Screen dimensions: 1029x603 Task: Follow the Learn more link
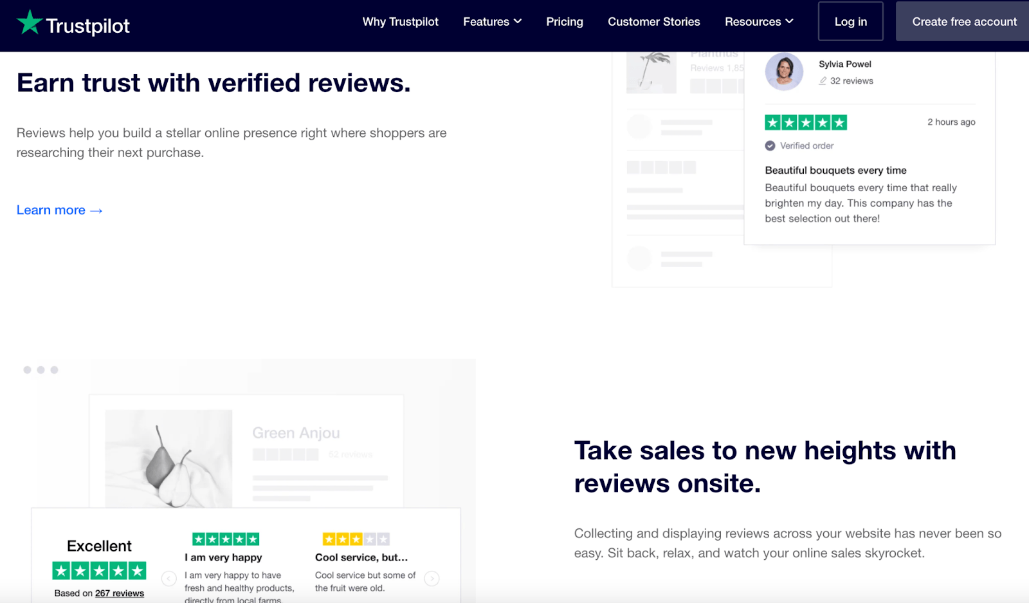(59, 210)
